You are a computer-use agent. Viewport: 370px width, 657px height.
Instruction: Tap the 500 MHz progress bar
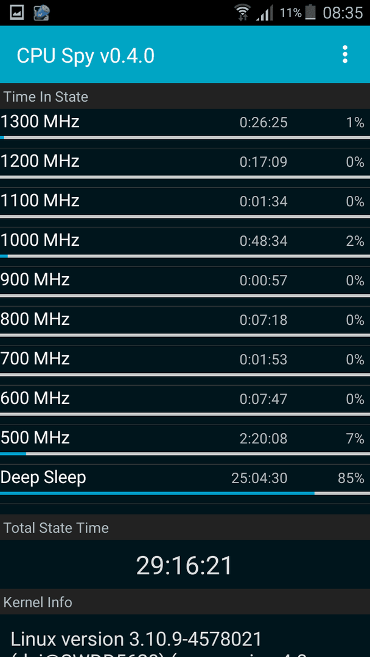(x=185, y=453)
